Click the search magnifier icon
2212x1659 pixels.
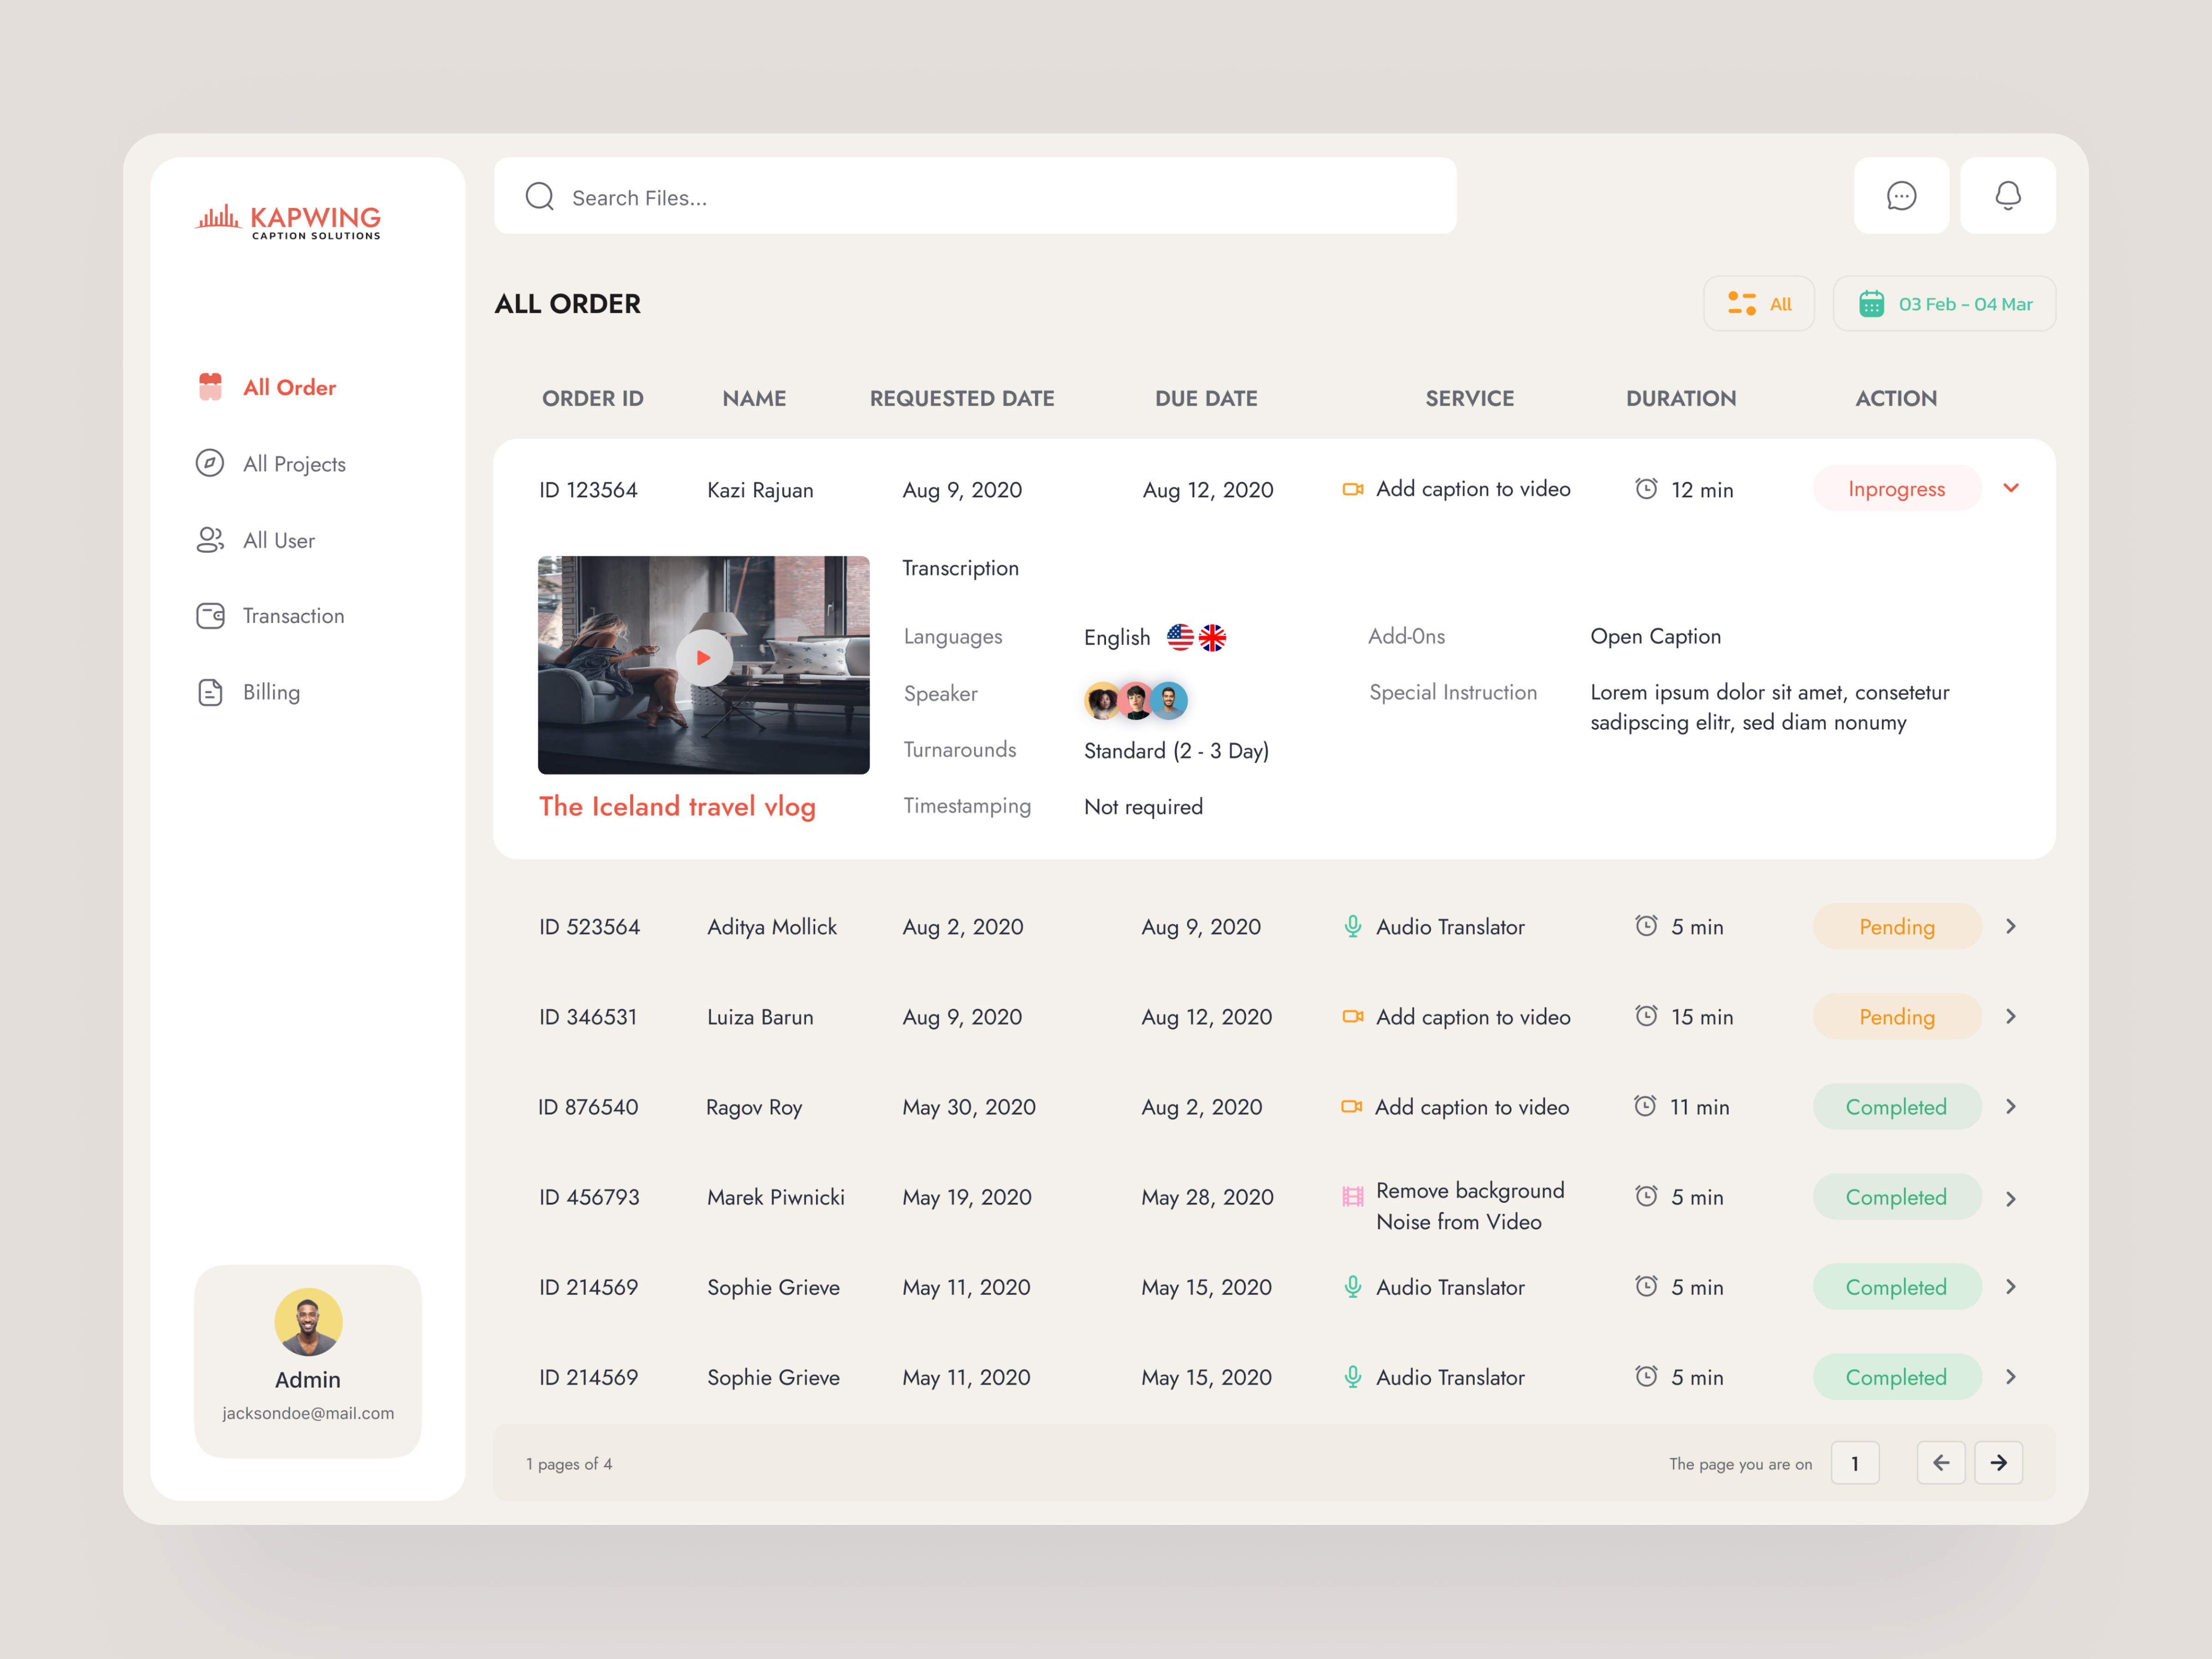(540, 196)
